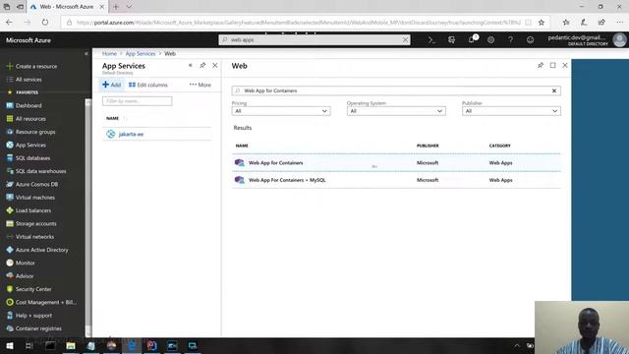This screenshot has width=629, height=354.
Task: Open the Pricing dropdown
Action: coord(281,111)
